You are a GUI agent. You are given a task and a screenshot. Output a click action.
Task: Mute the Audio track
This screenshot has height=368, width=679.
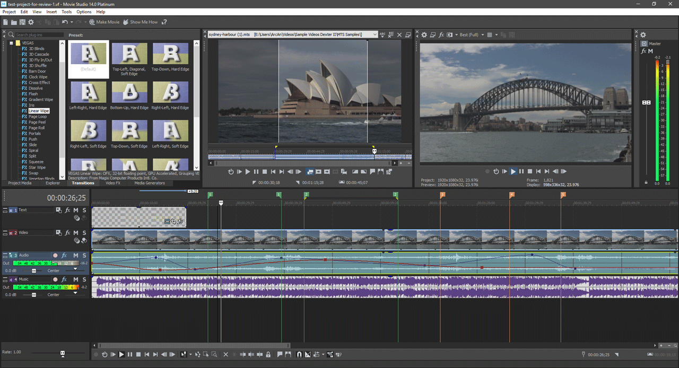click(76, 256)
